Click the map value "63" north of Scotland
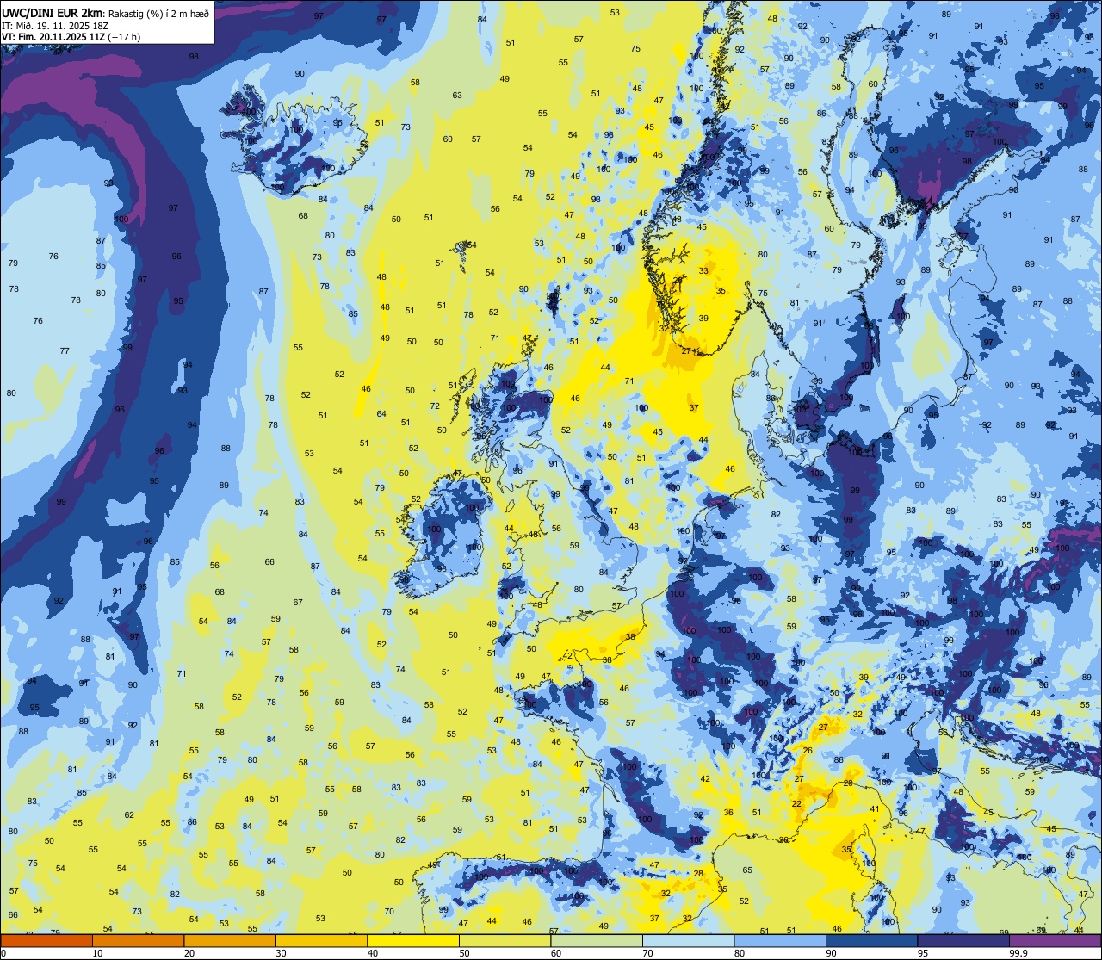Screen dimensions: 1102x960 coord(457,96)
